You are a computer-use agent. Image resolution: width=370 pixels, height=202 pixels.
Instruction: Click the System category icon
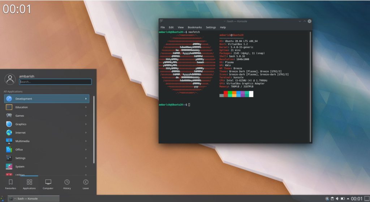9,167
